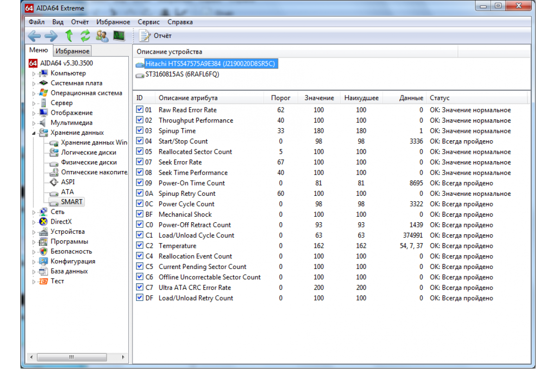Expand the Отображение tree node
The width and height of the screenshot is (556, 369).
coord(33,113)
